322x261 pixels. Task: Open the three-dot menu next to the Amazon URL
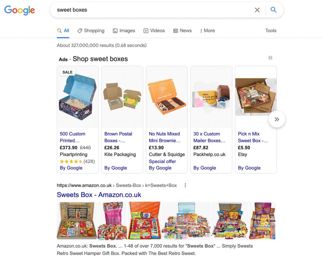click(x=185, y=185)
